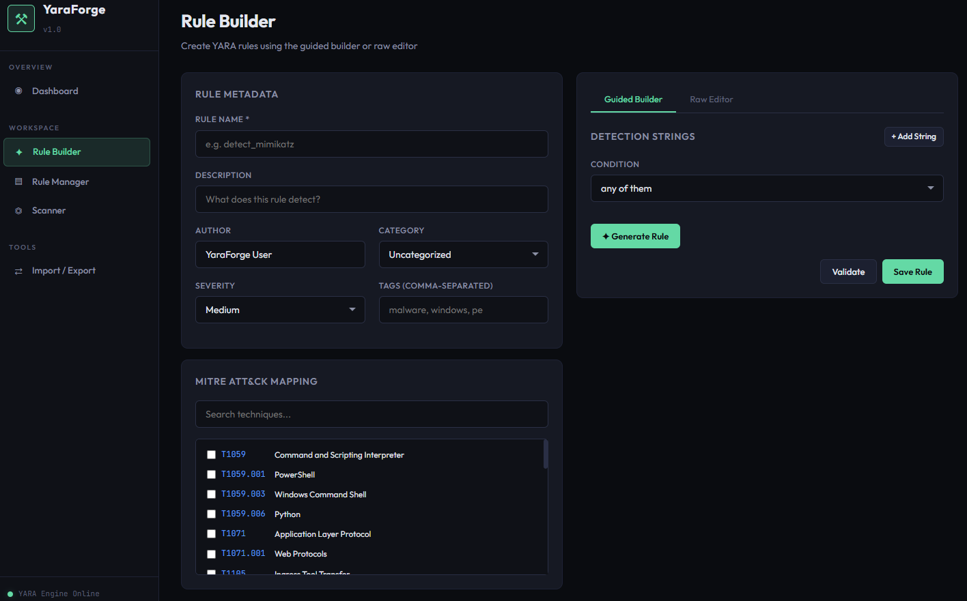Click the Scanner icon in Workspace section

click(18, 210)
